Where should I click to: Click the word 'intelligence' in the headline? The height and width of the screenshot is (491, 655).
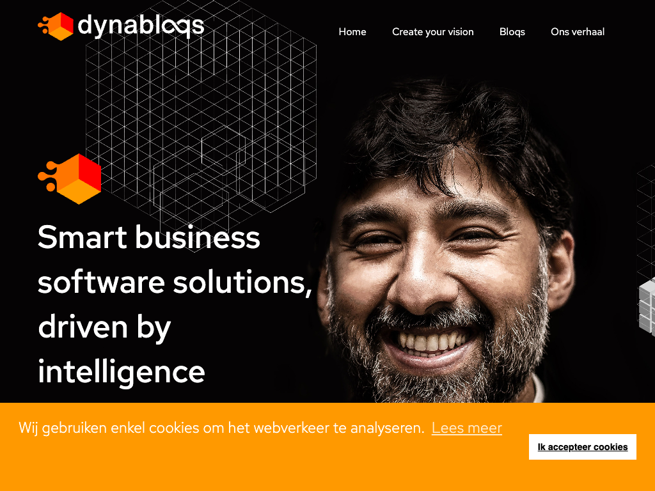(121, 371)
